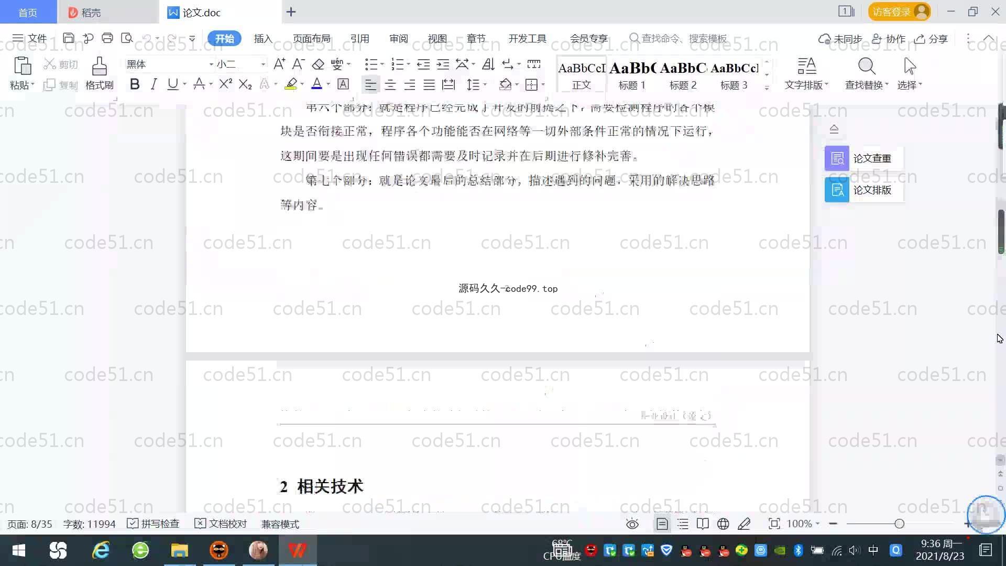1006x566 pixels.
Task: Increase paragraph indent
Action: pyautogui.click(x=443, y=64)
